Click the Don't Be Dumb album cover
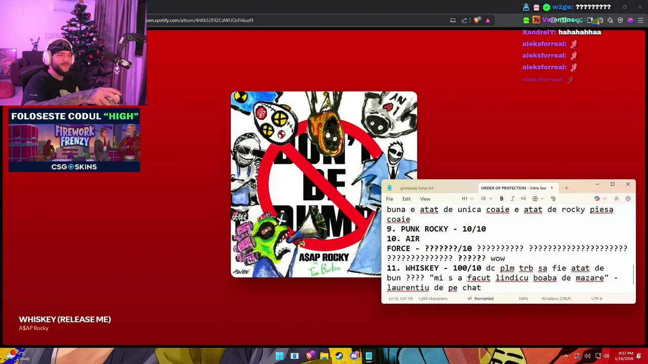The height and width of the screenshot is (364, 648). [324, 184]
